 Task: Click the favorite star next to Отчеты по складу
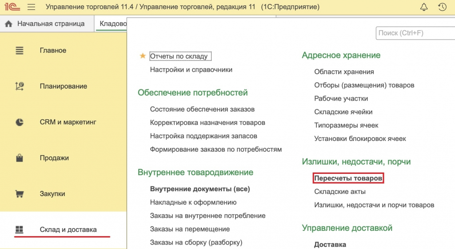[x=143, y=56]
